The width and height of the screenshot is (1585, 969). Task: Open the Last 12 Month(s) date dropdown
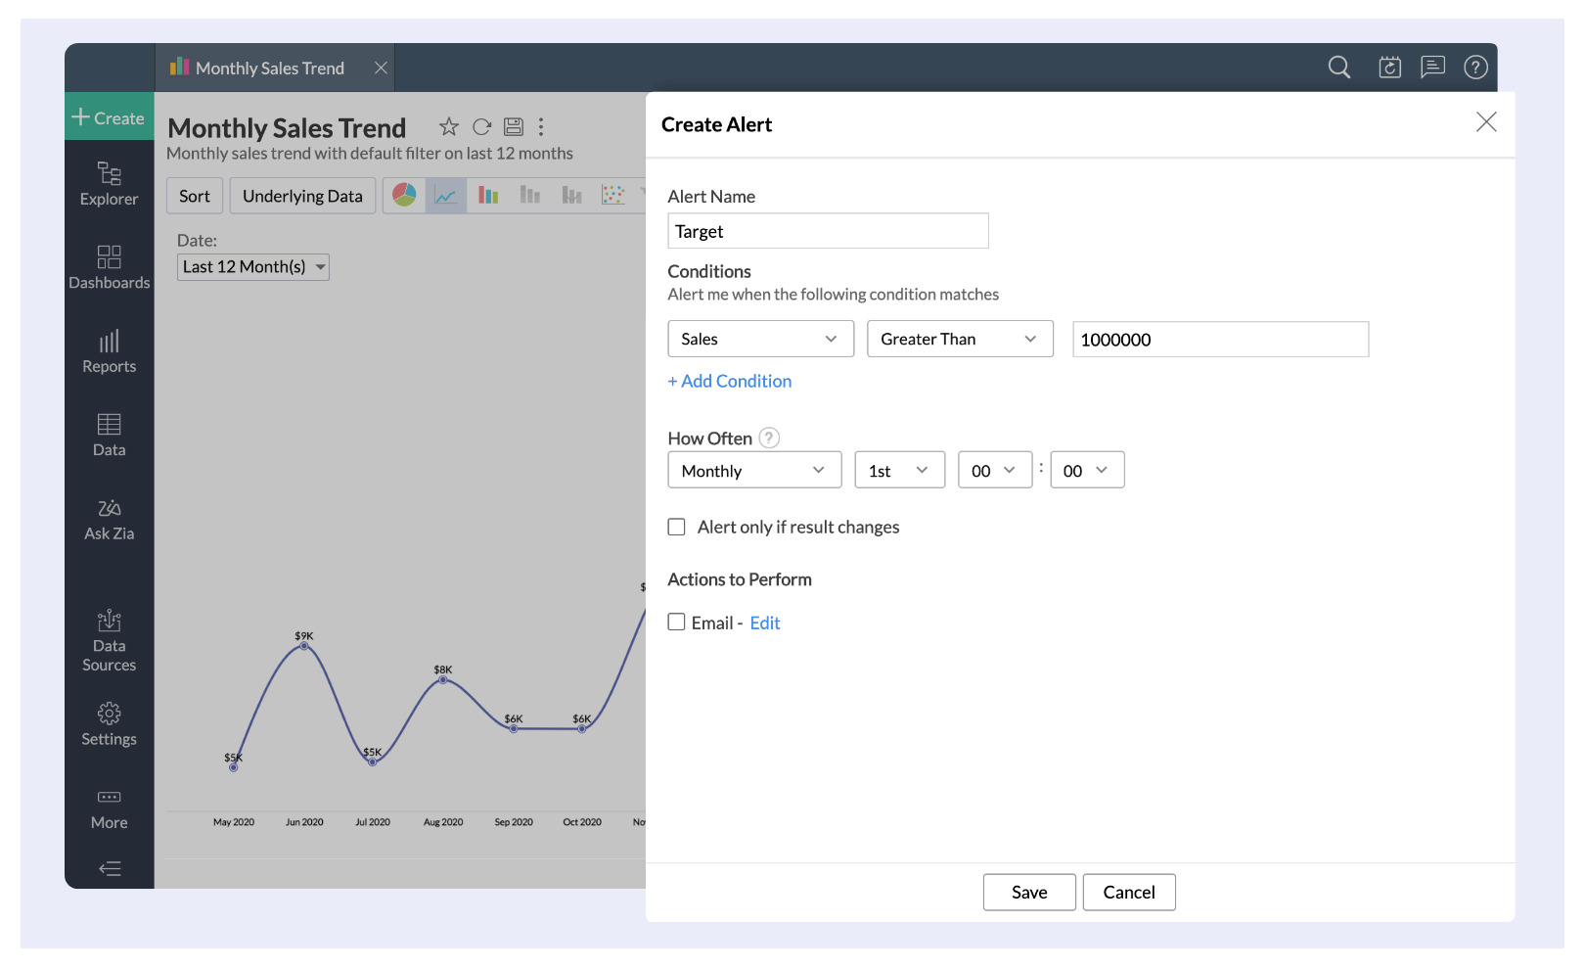tap(252, 267)
